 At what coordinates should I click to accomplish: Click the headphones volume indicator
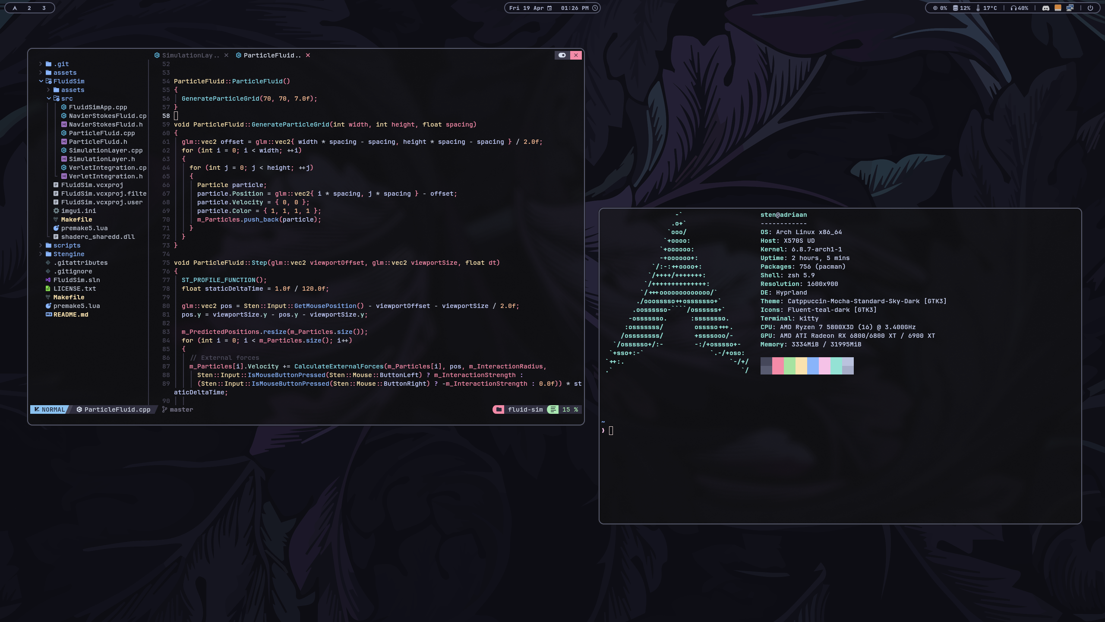(1019, 8)
